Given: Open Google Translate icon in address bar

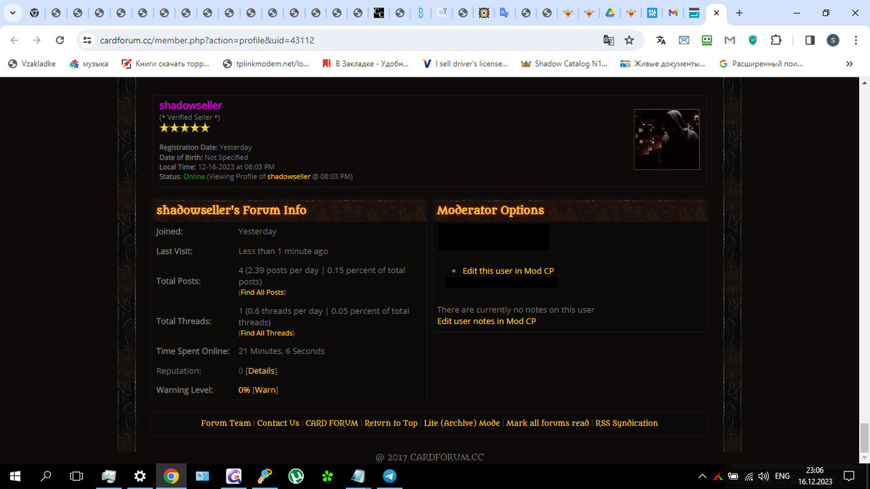Looking at the screenshot, I should point(609,40).
